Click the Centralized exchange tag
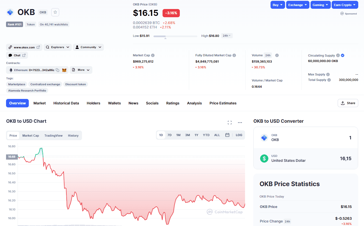The image size is (364, 226). point(45,84)
